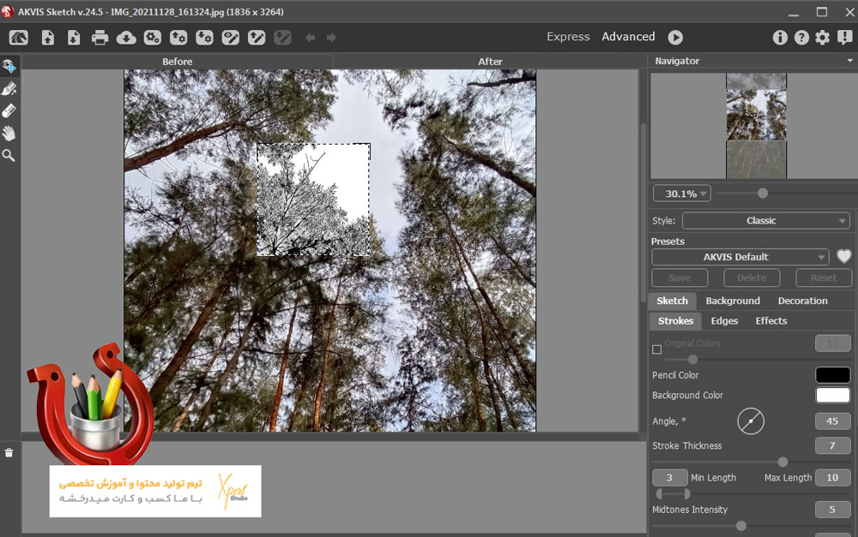Select the Eraser tool

click(x=9, y=110)
